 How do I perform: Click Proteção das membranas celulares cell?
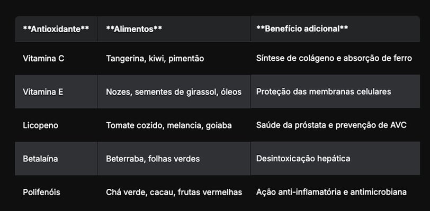tap(335, 91)
